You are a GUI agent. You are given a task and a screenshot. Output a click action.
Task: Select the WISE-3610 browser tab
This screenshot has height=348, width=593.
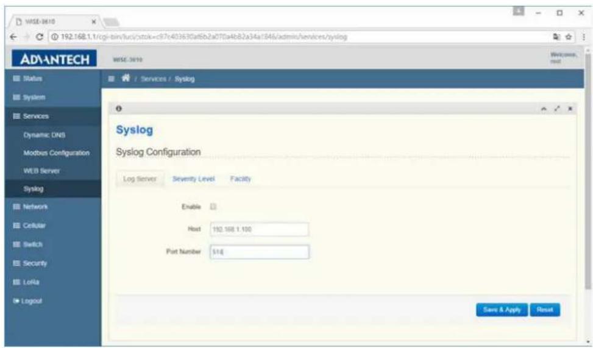point(53,21)
